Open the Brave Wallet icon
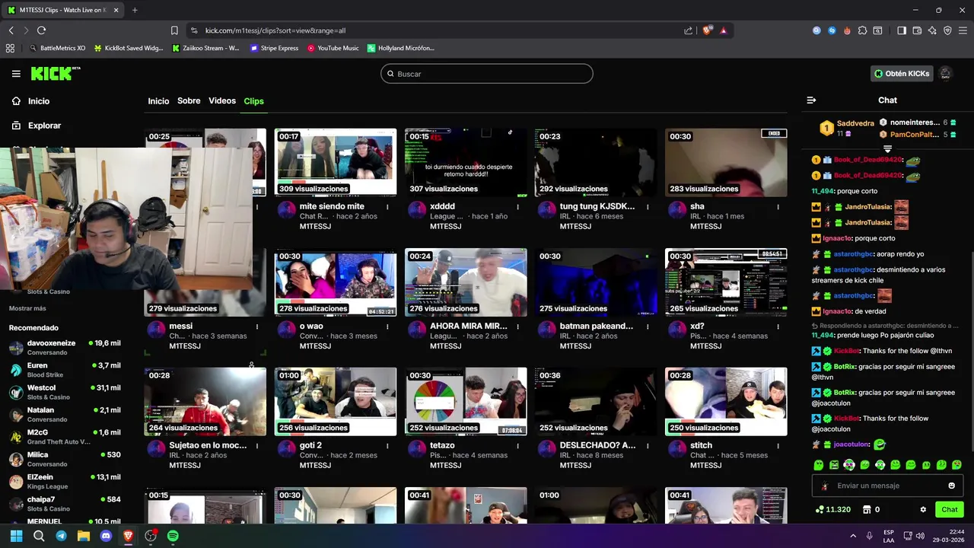The image size is (974, 548). (x=917, y=30)
